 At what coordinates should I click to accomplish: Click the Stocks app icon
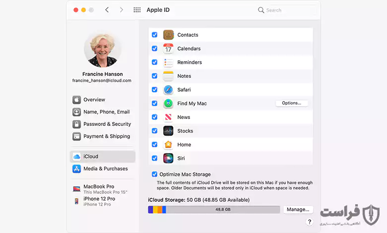click(168, 131)
